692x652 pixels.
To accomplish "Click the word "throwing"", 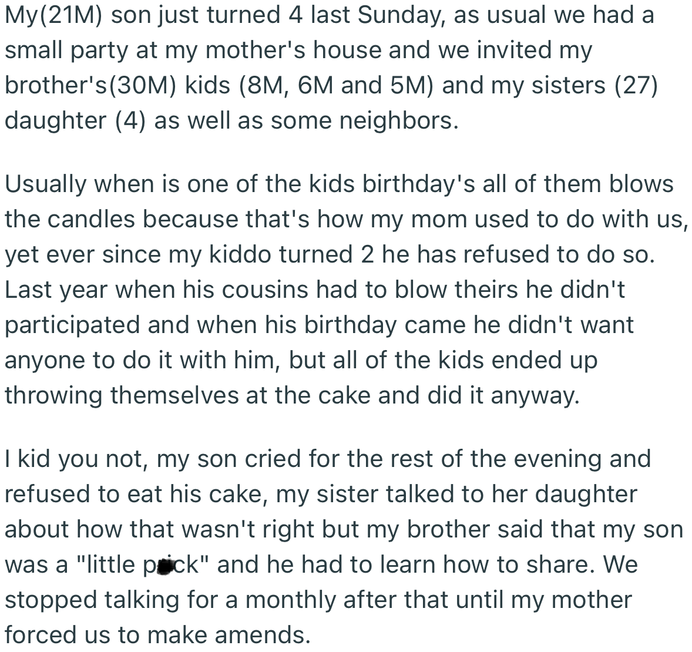I will (53, 396).
